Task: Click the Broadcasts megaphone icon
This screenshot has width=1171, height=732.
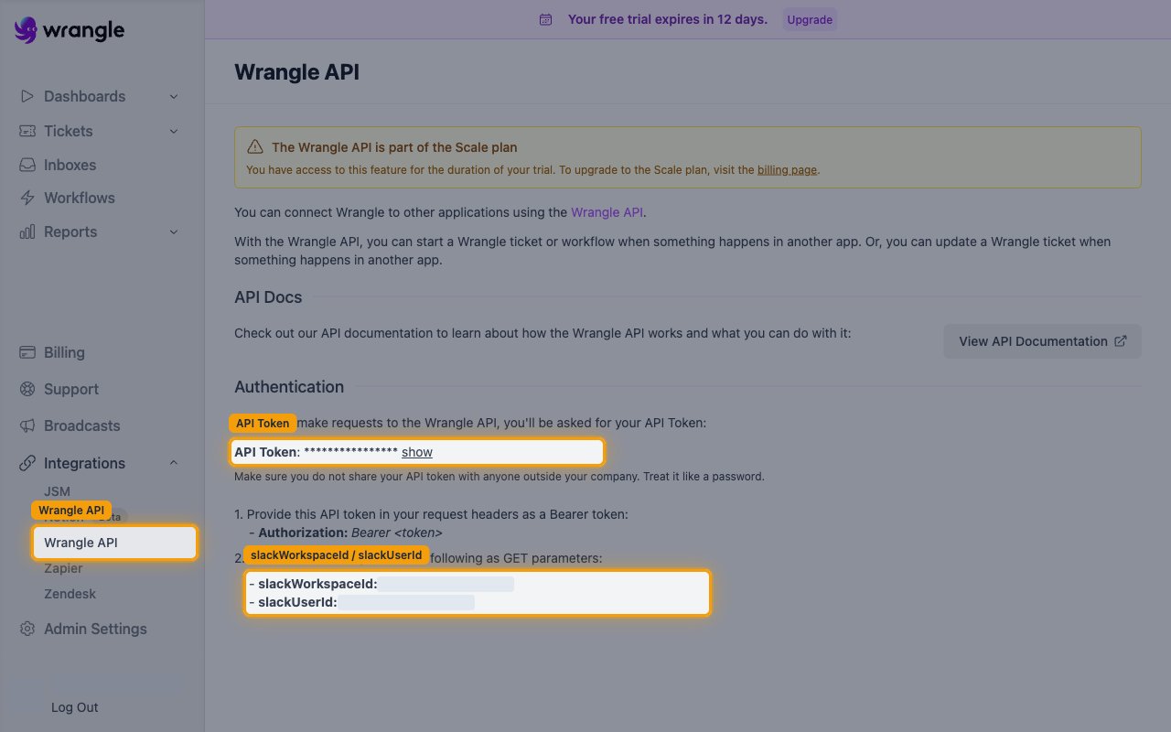Action: click(27, 425)
